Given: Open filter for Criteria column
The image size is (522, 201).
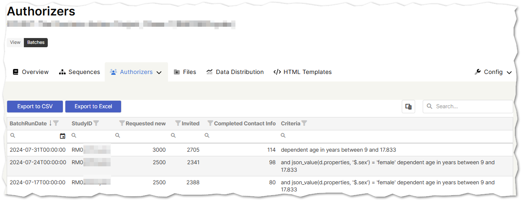Looking at the screenshot, I should pos(304,123).
